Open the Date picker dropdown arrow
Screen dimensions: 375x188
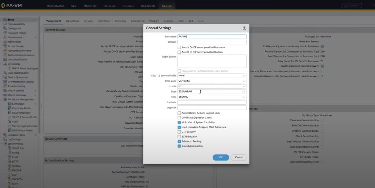tap(243, 92)
